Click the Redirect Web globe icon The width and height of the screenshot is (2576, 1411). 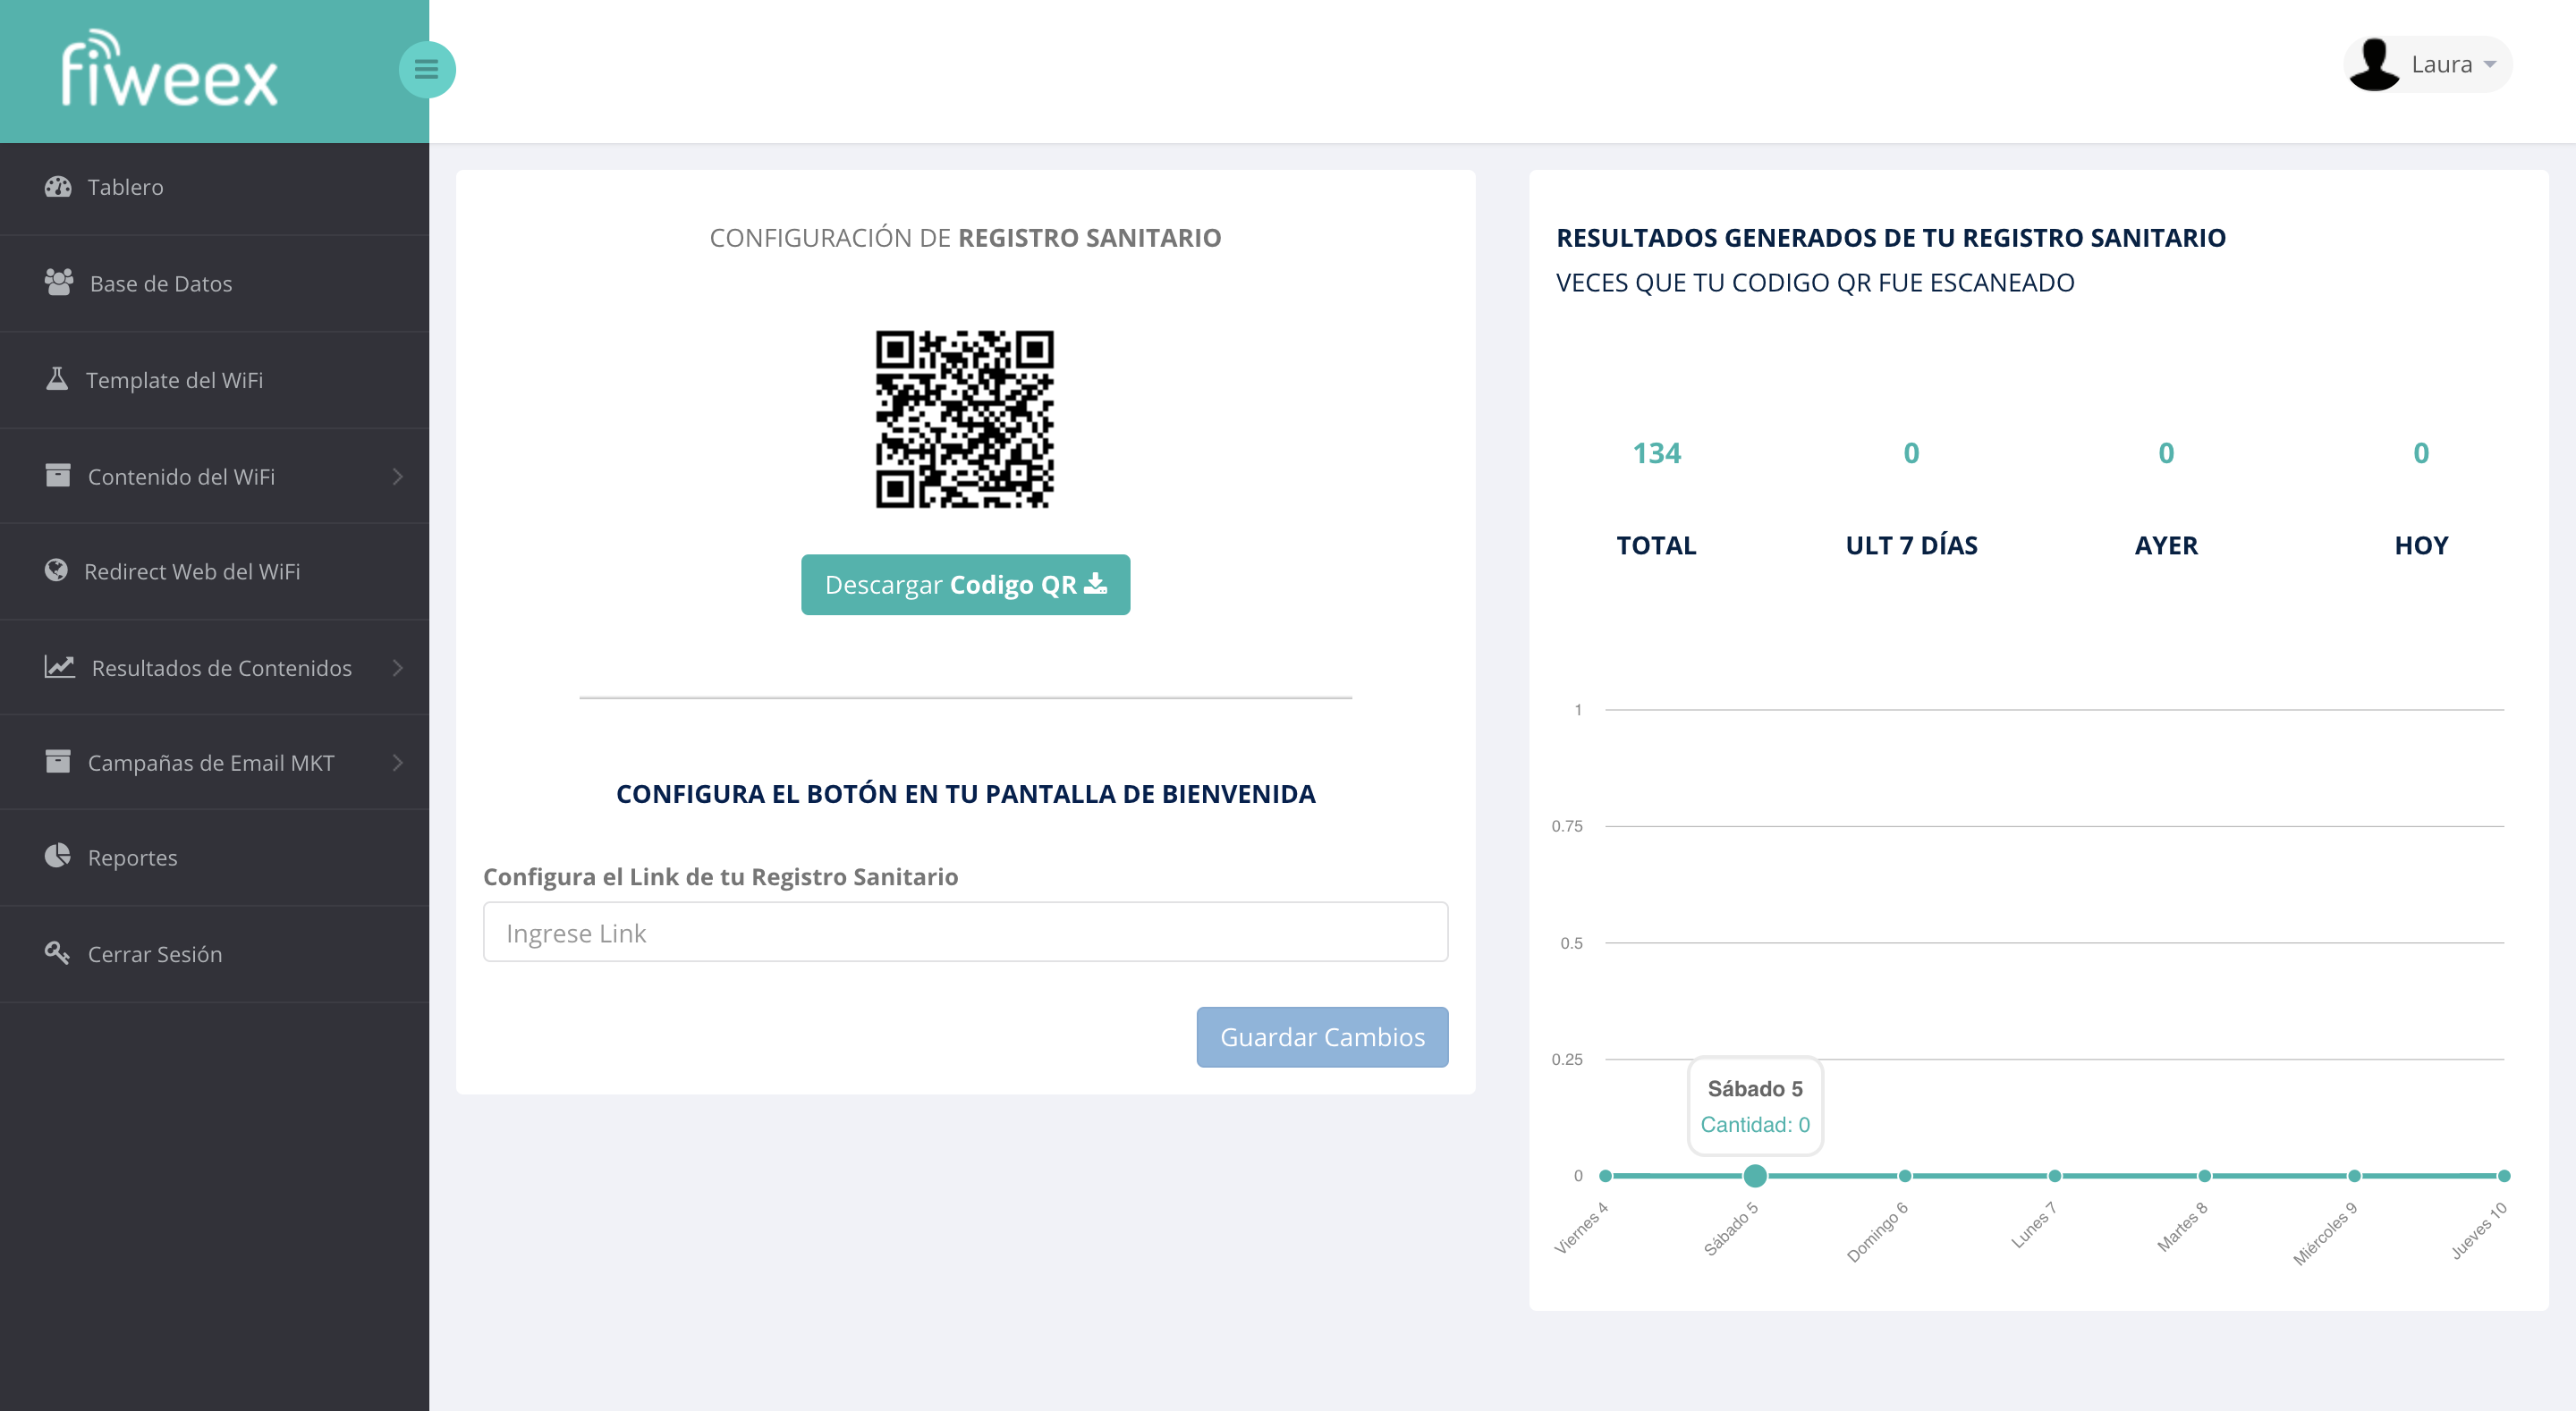[56, 570]
